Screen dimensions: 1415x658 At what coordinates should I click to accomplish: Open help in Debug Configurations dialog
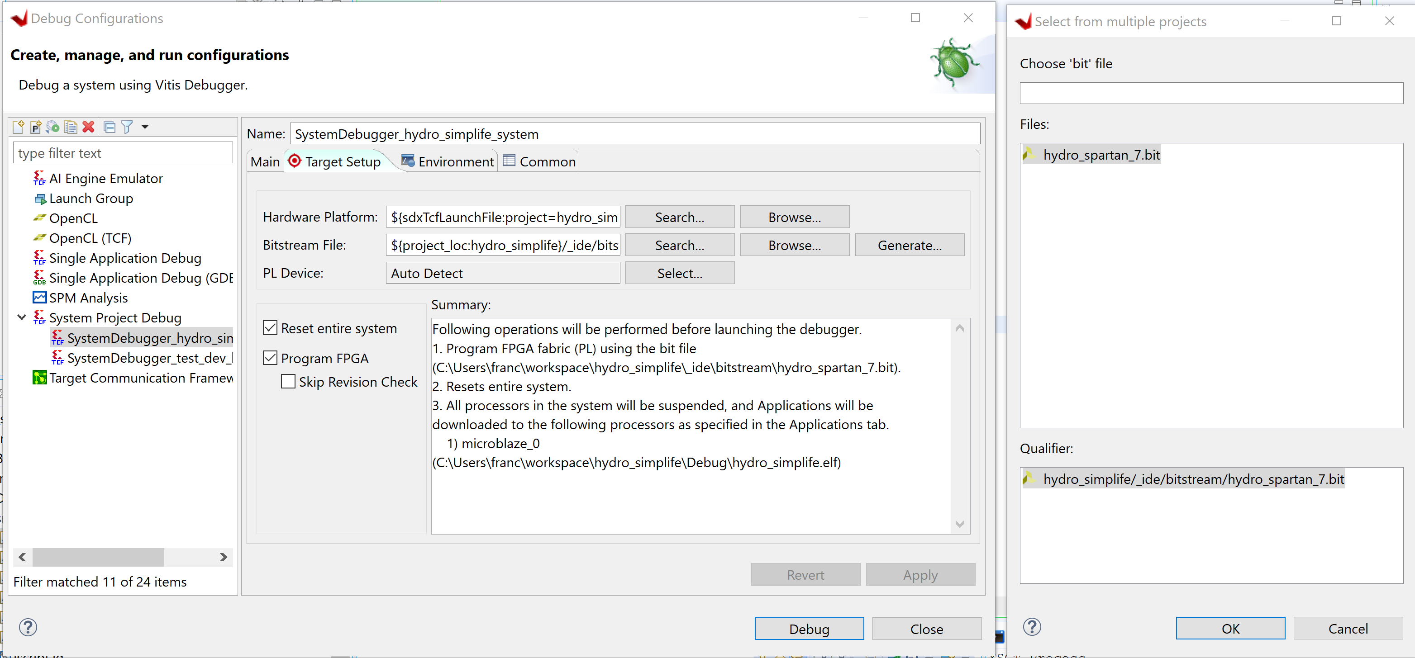pos(28,627)
